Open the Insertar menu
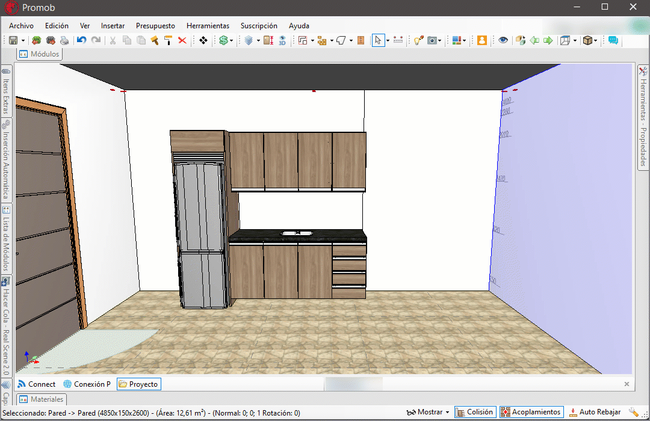Image resolution: width=650 pixels, height=421 pixels. point(113,26)
